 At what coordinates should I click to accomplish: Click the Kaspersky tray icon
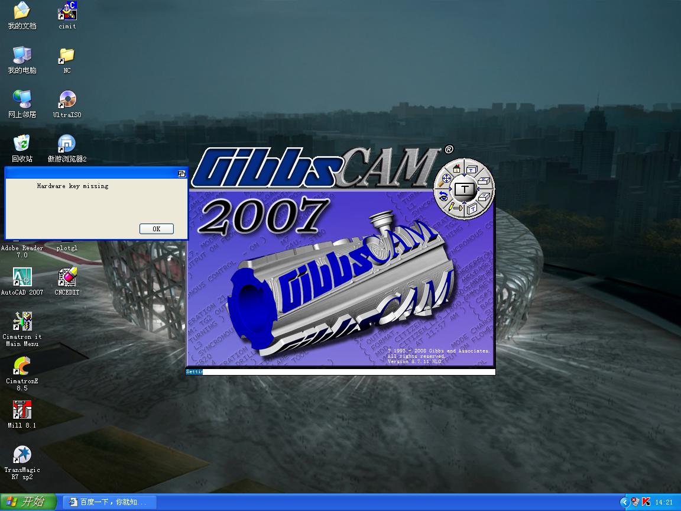tap(646, 502)
